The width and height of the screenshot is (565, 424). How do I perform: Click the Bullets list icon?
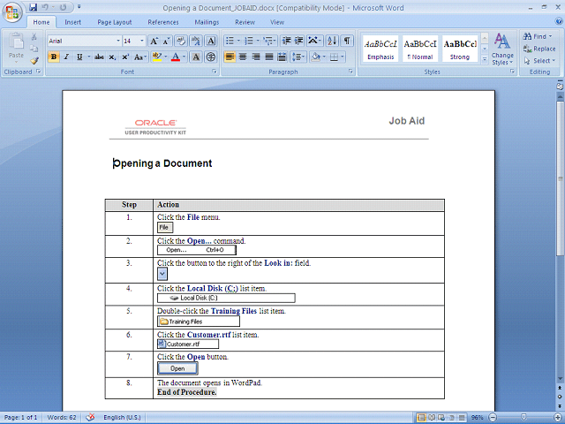click(x=230, y=41)
